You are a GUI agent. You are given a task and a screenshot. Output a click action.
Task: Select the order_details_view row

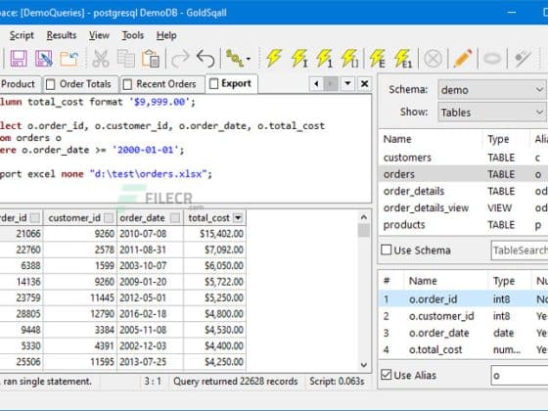coord(464,207)
